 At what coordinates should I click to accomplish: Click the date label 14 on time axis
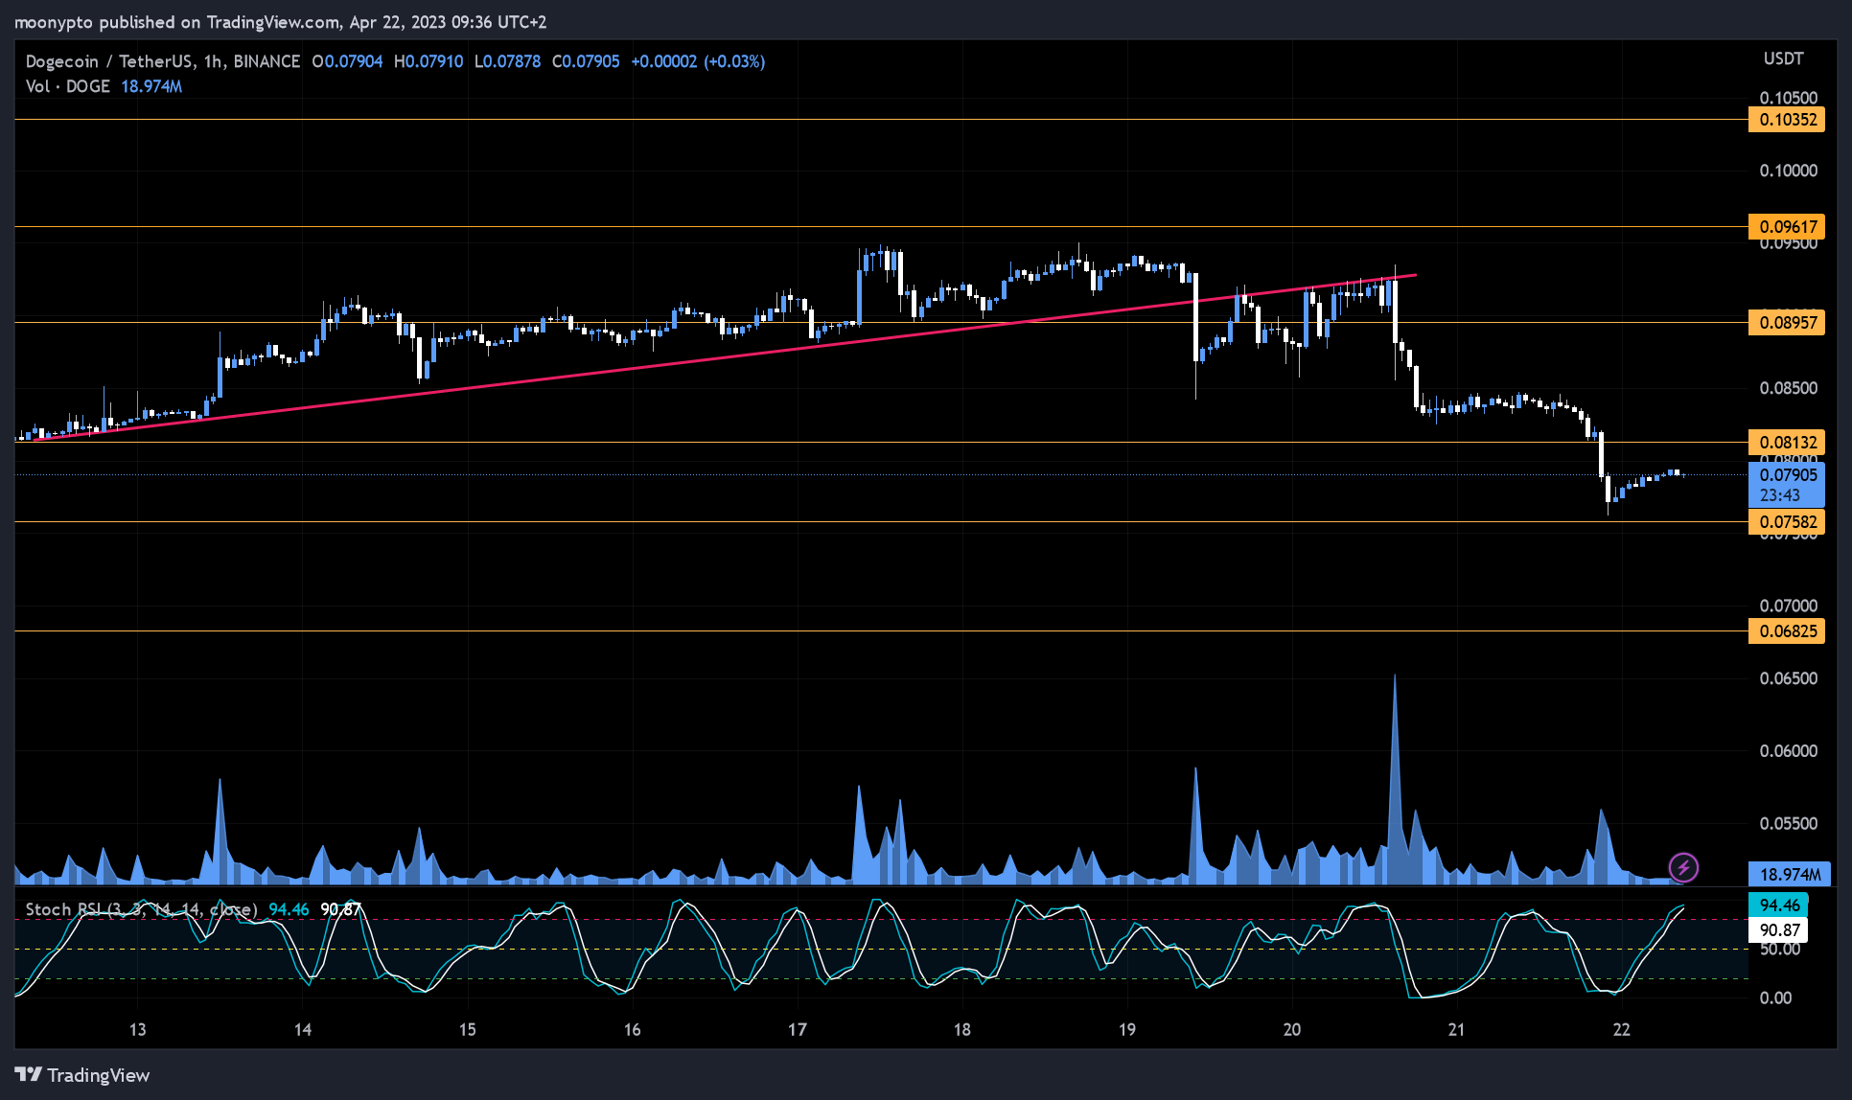coord(303,1030)
